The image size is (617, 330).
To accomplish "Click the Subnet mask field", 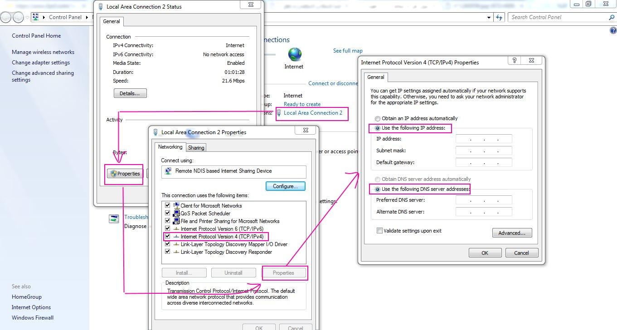I will [484, 150].
